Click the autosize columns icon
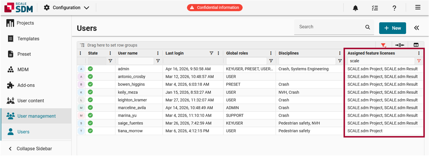 click(400, 45)
